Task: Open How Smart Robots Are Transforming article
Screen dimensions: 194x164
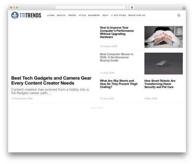Action: (x=160, y=84)
